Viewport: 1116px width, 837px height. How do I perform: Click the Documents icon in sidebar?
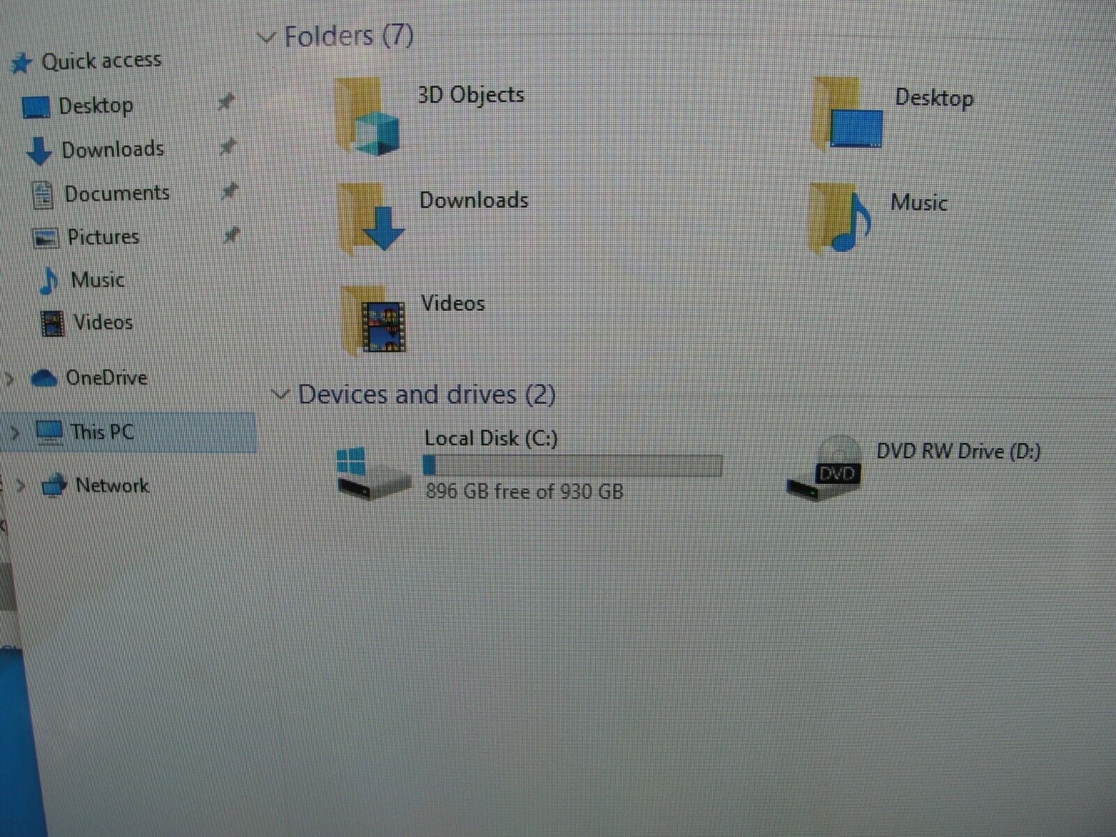tap(43, 195)
